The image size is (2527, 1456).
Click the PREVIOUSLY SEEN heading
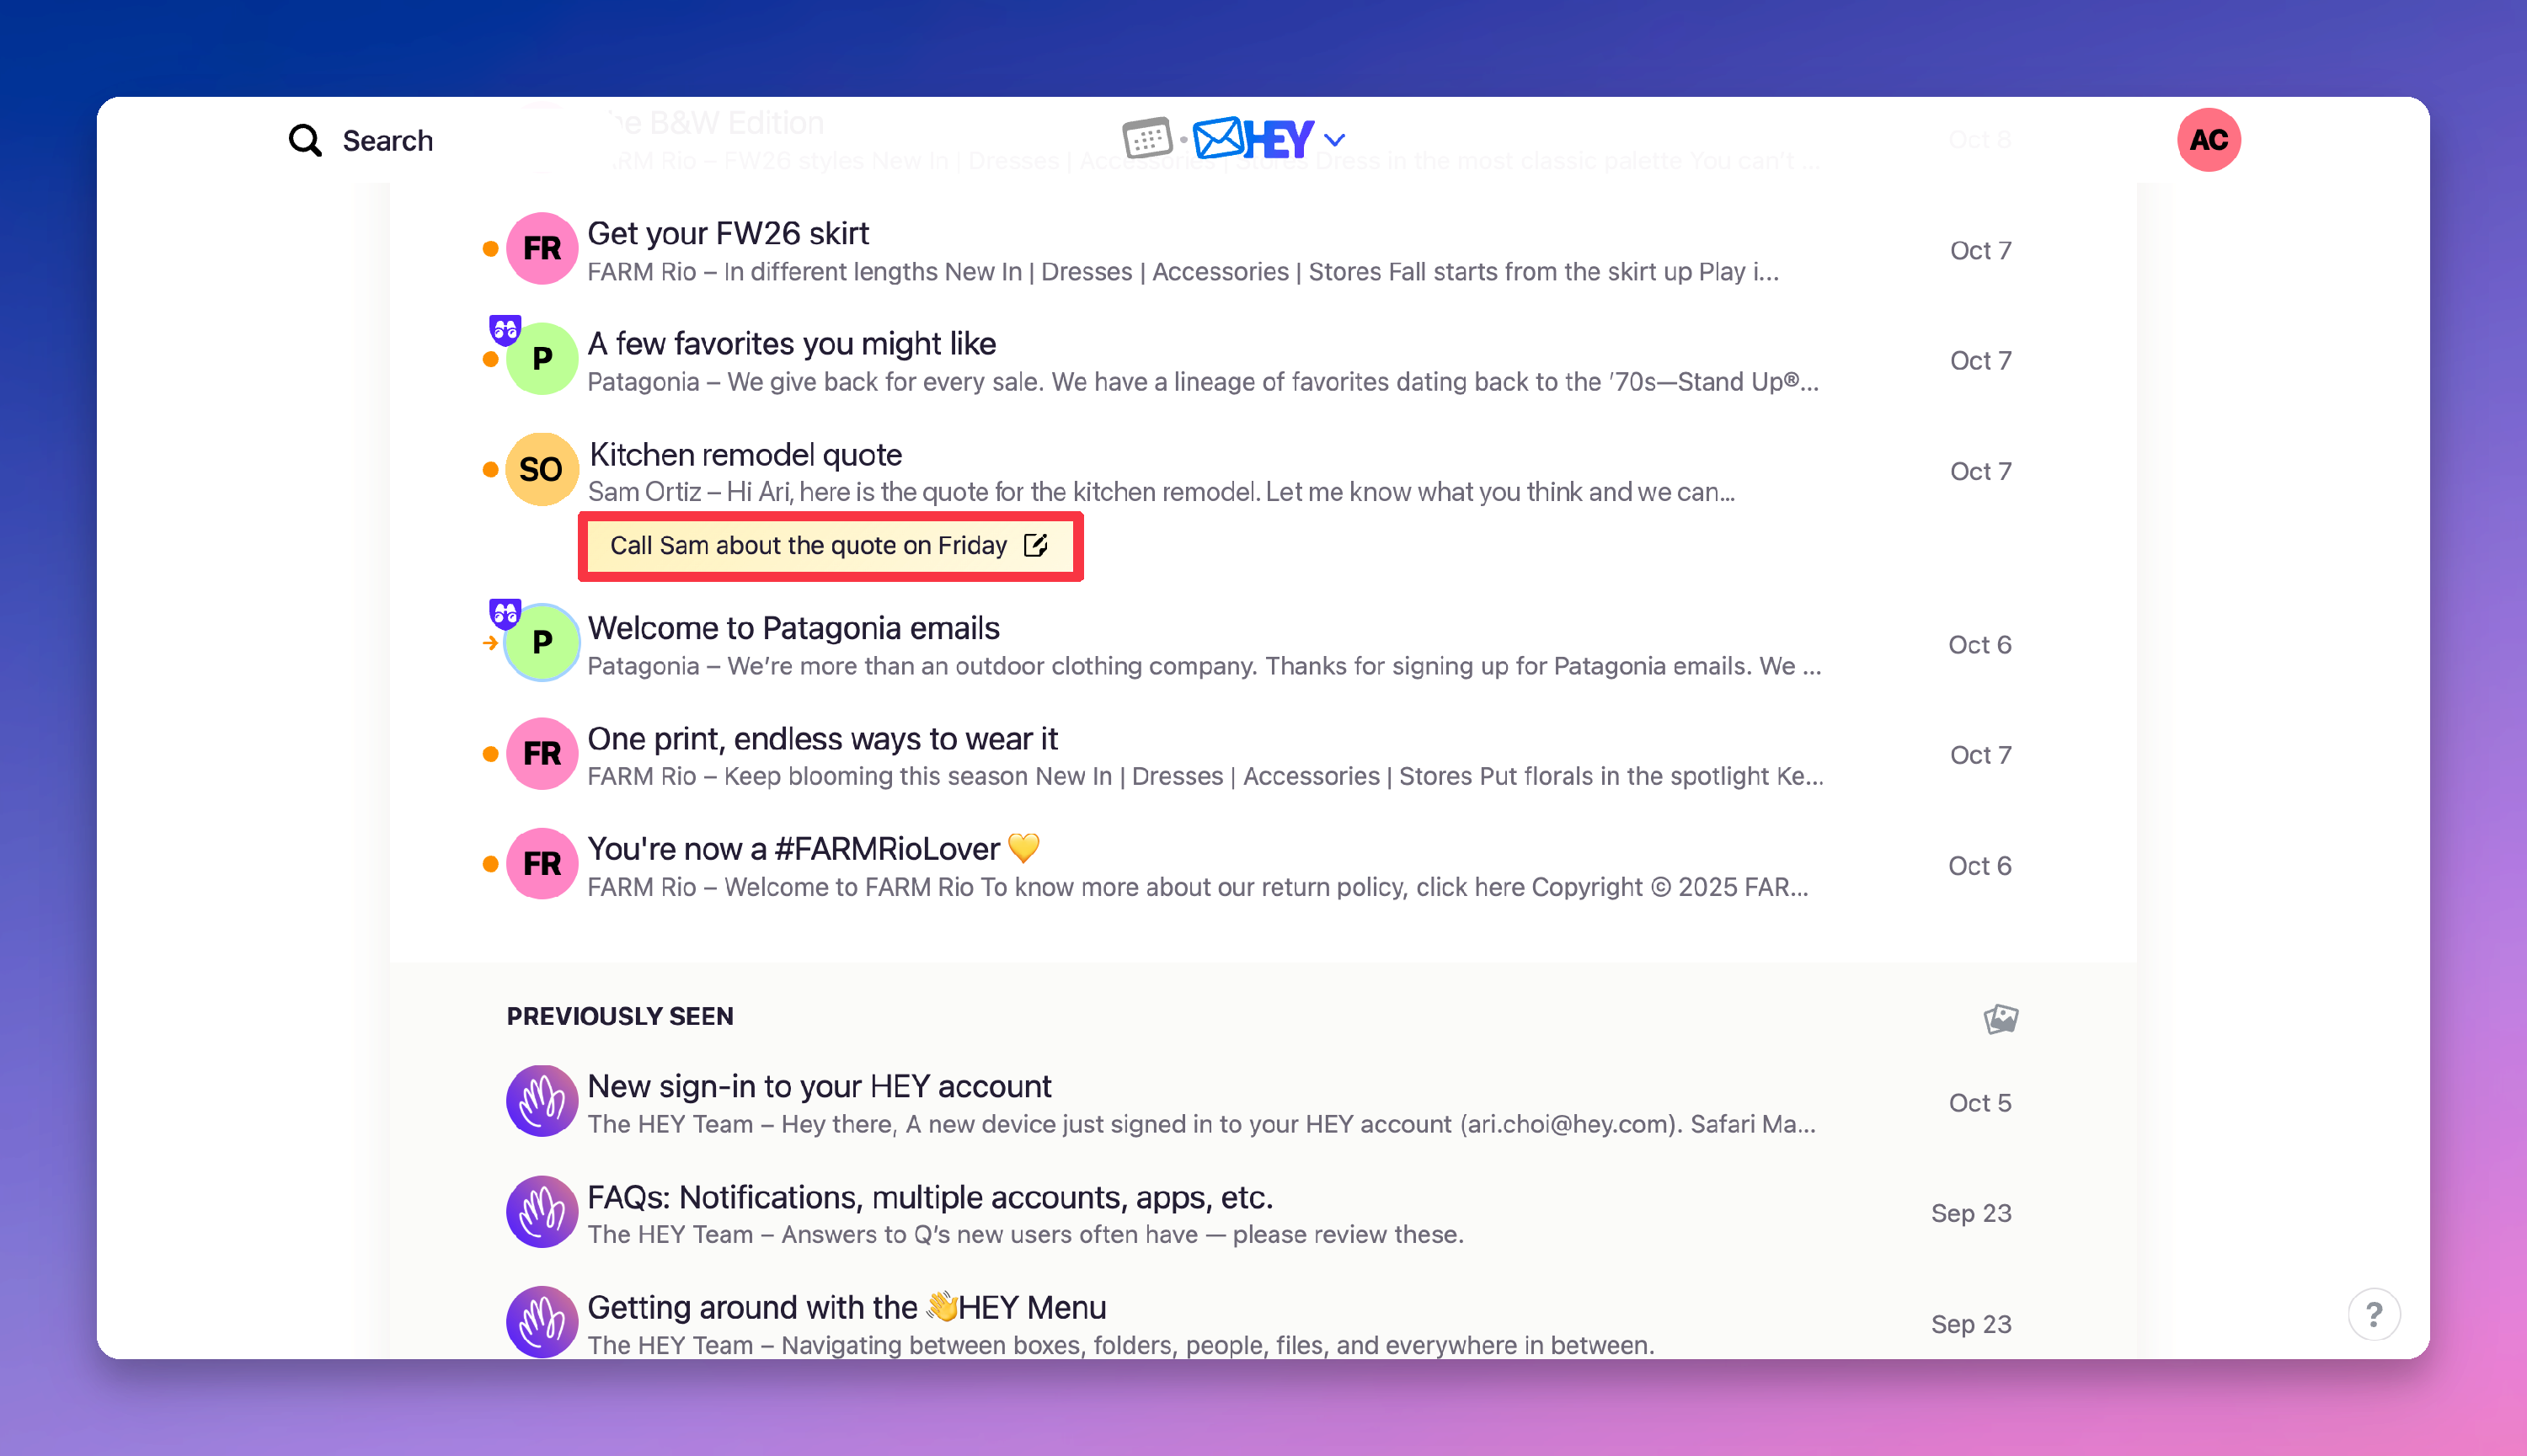click(x=620, y=1016)
